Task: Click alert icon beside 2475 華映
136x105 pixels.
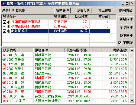Action: (4, 64)
